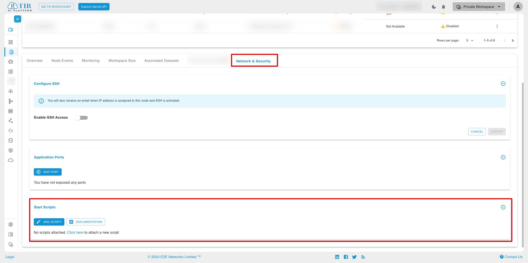This screenshot has width=528, height=263.
Task: Open the circular arrow antenna icon in sidebar
Action: [11, 91]
